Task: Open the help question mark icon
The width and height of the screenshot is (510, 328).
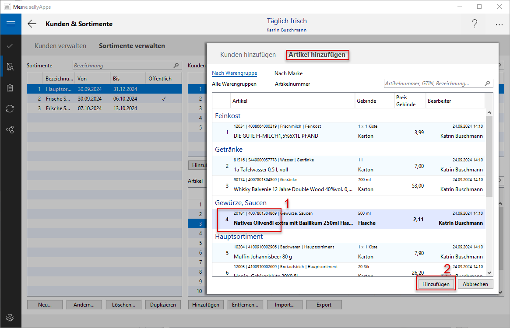Action: click(475, 24)
